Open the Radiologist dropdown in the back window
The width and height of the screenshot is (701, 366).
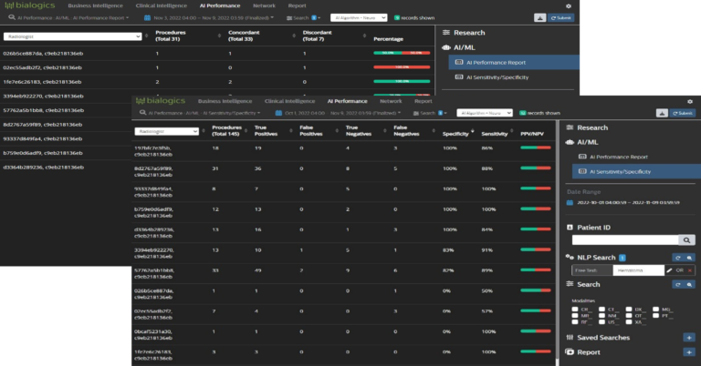[x=72, y=36]
